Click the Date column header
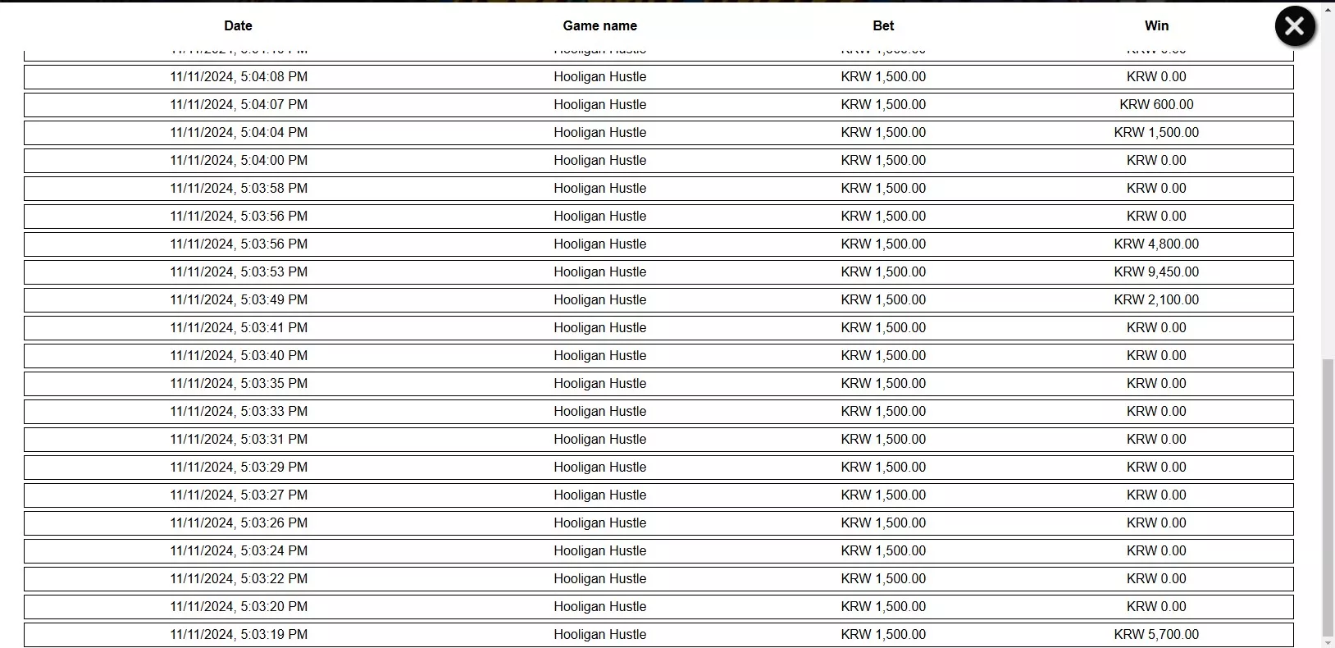 pyautogui.click(x=238, y=25)
